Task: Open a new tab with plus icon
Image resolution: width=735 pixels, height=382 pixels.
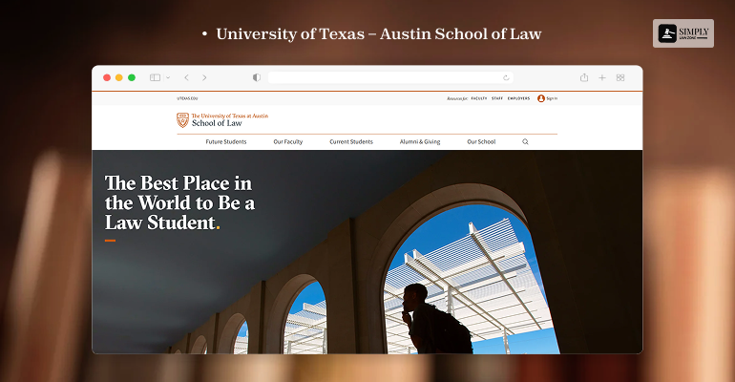Action: pyautogui.click(x=602, y=77)
